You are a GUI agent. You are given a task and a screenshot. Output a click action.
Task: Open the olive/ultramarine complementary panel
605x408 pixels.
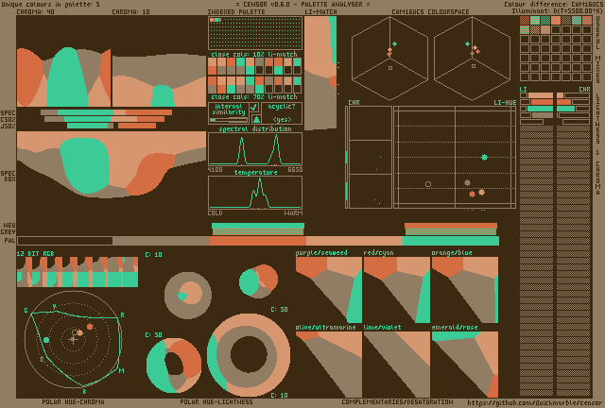[329, 365]
